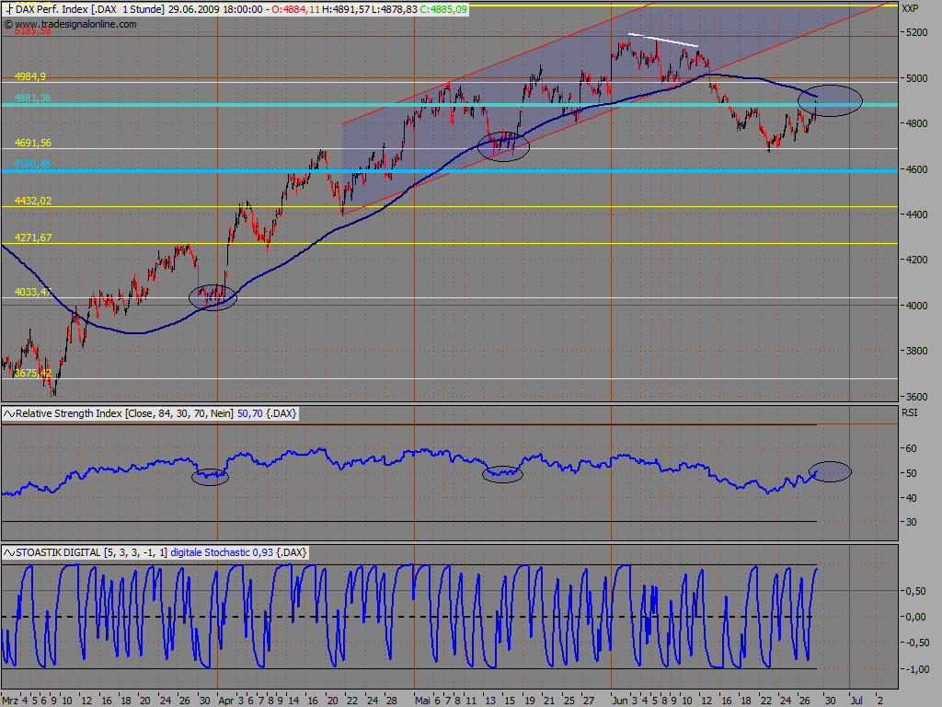Click the RSI scale label on right axis
This screenshot has width=942, height=707.
point(909,412)
